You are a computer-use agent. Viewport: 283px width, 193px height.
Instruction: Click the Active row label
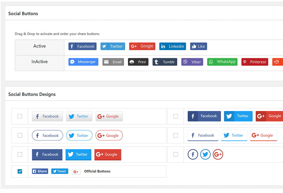click(x=40, y=46)
